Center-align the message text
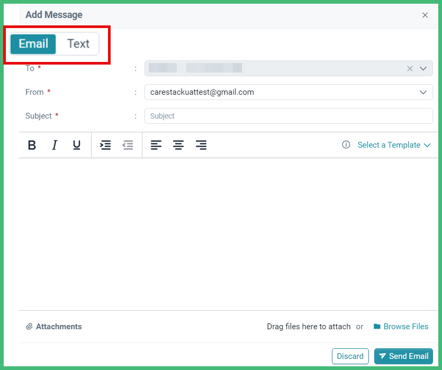442x370 pixels. (178, 145)
